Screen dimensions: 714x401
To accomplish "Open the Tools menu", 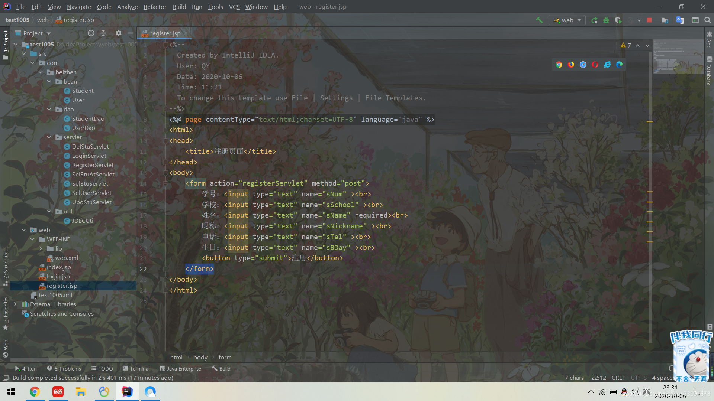I will click(x=215, y=7).
